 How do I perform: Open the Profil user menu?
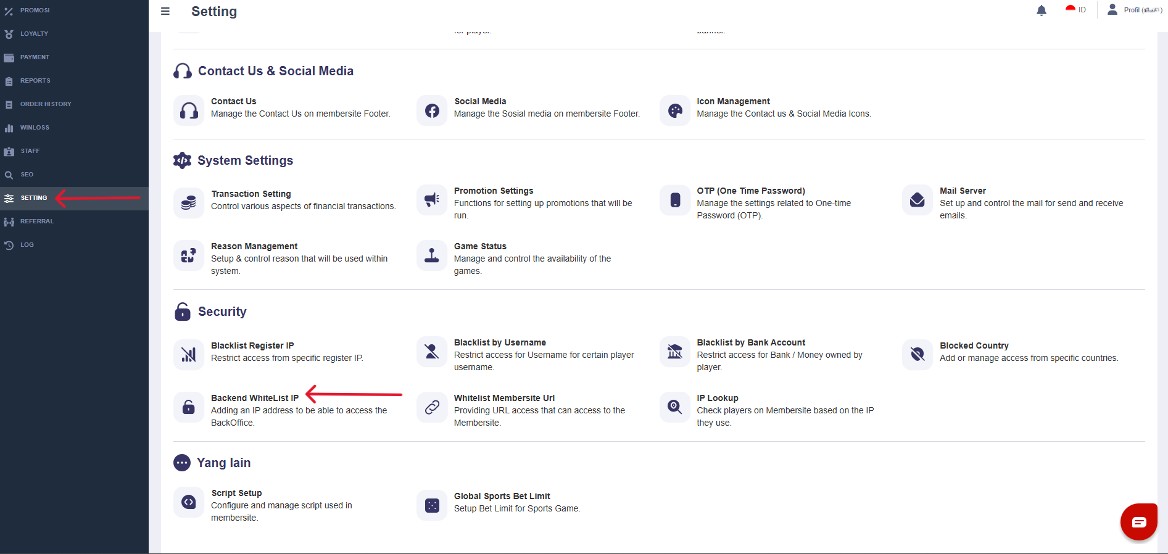tap(1135, 10)
